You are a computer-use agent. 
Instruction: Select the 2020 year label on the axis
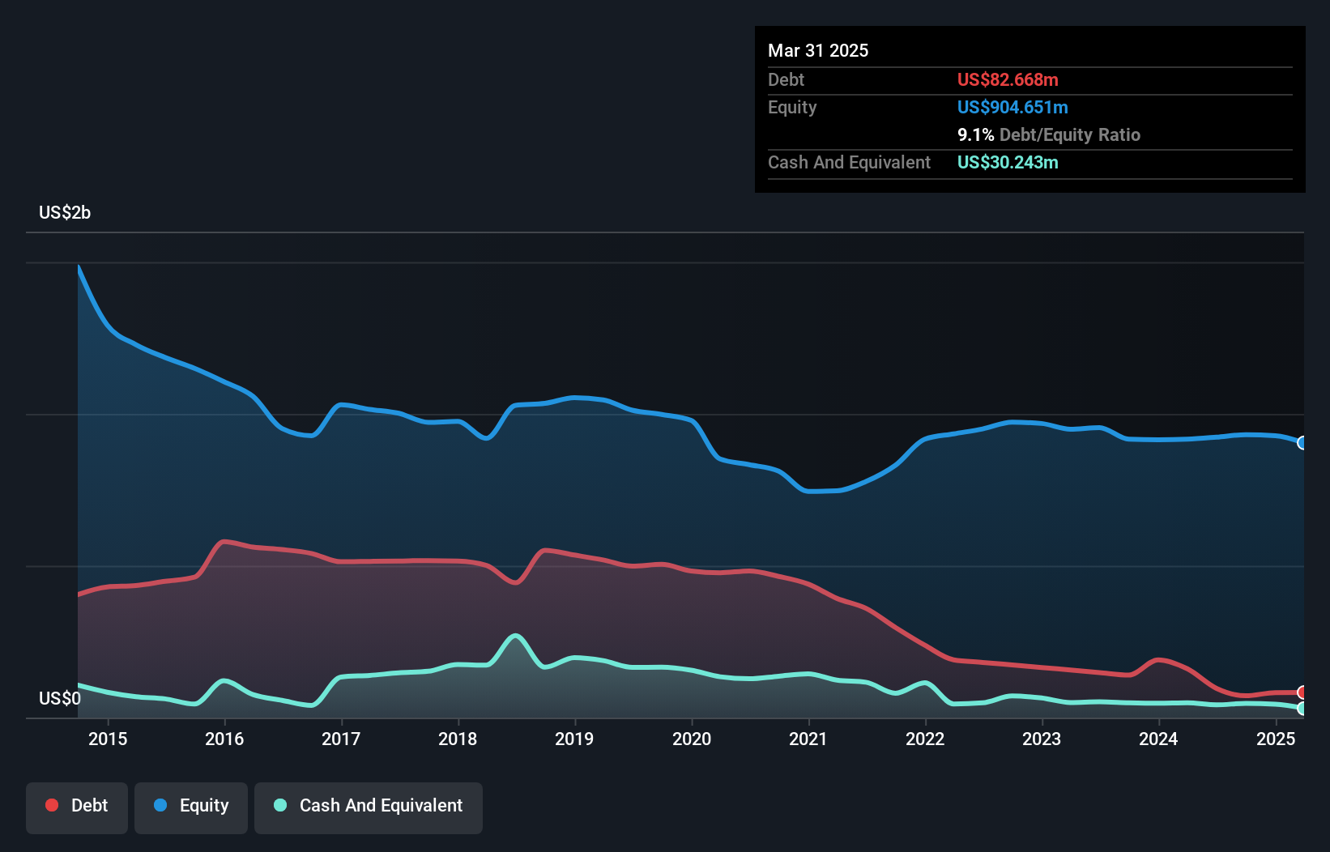[693, 739]
